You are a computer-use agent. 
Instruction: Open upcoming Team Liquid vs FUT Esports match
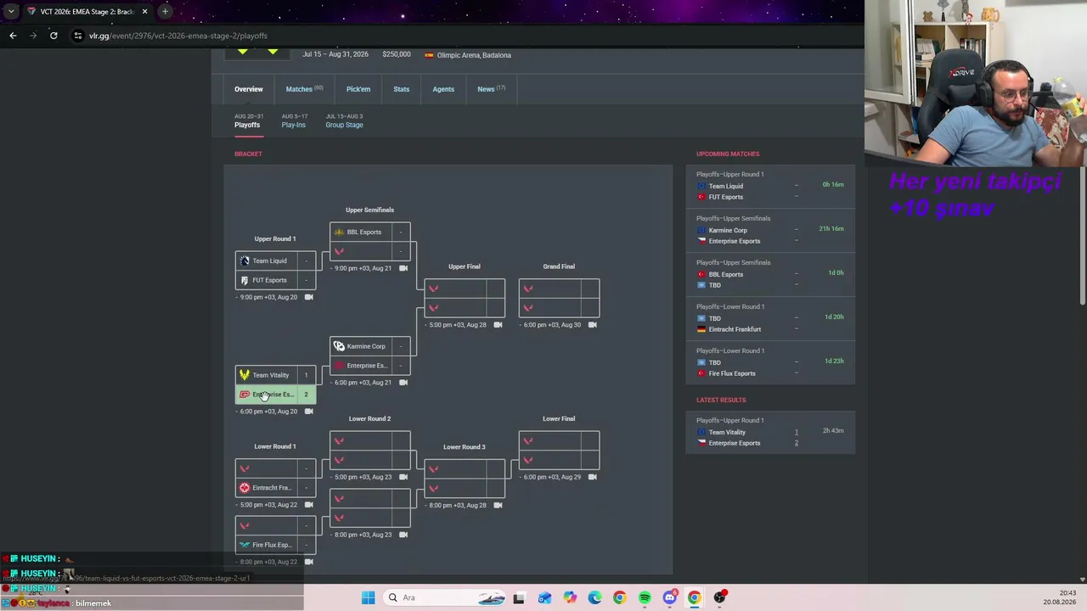pyautogui.click(x=770, y=186)
